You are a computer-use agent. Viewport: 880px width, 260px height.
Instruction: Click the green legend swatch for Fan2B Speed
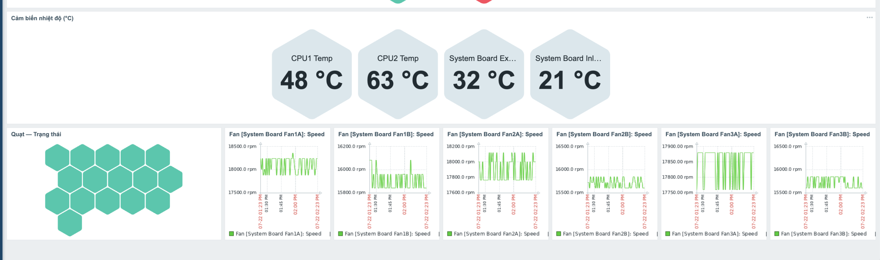[x=559, y=234]
